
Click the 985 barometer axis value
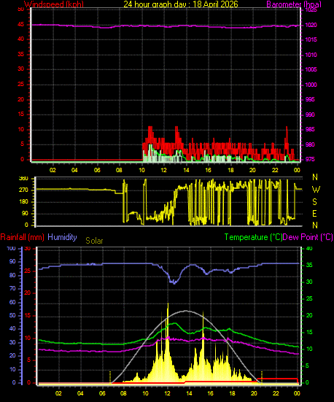tap(310, 129)
